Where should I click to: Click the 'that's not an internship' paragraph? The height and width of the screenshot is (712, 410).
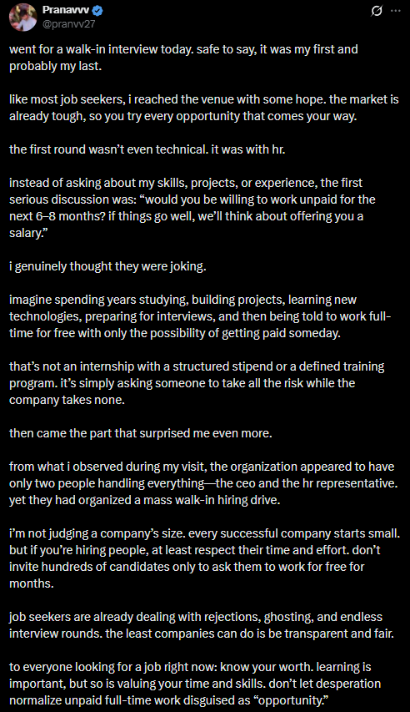[x=197, y=383]
